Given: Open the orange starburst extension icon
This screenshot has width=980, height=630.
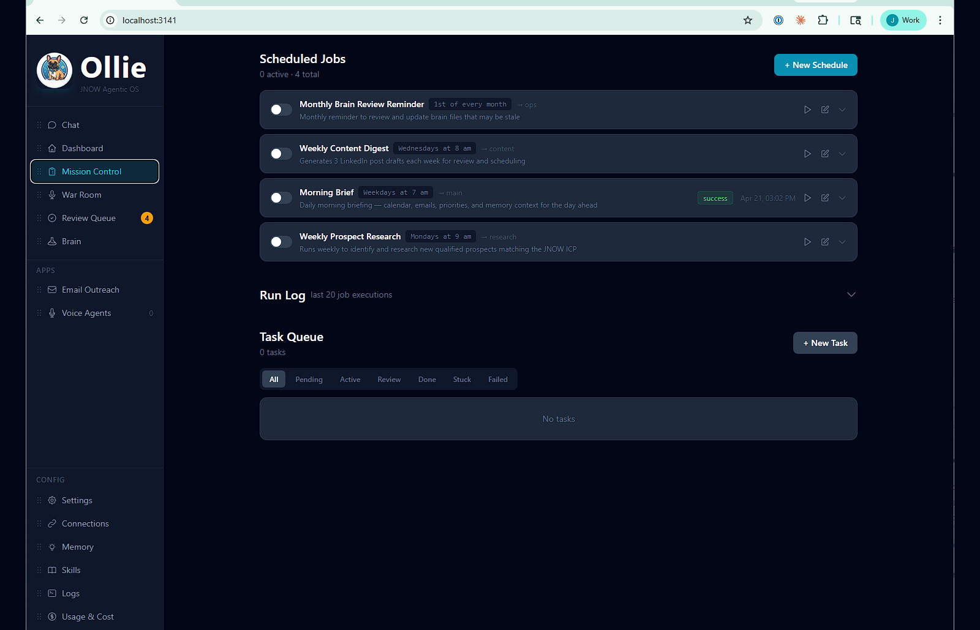Looking at the screenshot, I should tap(801, 20).
